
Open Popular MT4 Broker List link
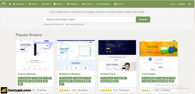[54, 24]
